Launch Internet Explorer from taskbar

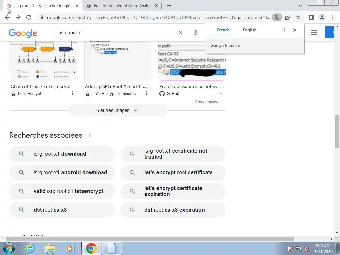pos(30,248)
